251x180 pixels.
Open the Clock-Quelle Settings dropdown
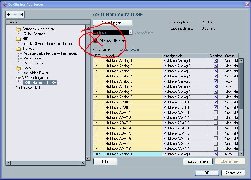point(113,32)
